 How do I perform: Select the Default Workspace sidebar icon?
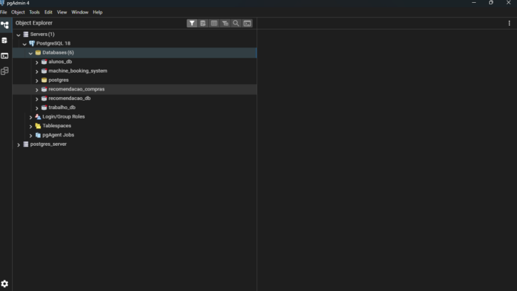click(x=5, y=25)
